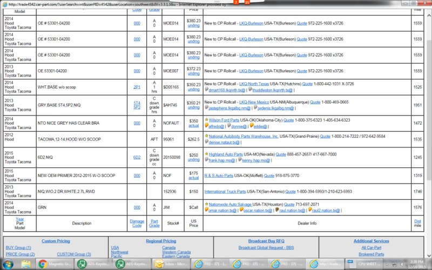Click the Damage Code footer link

click(137, 223)
